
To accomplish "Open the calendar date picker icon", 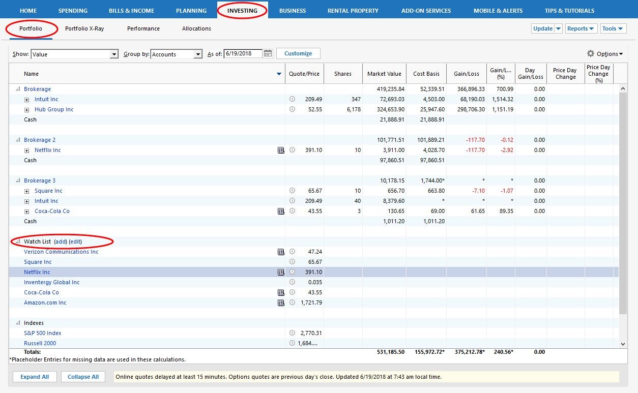I will [268, 54].
